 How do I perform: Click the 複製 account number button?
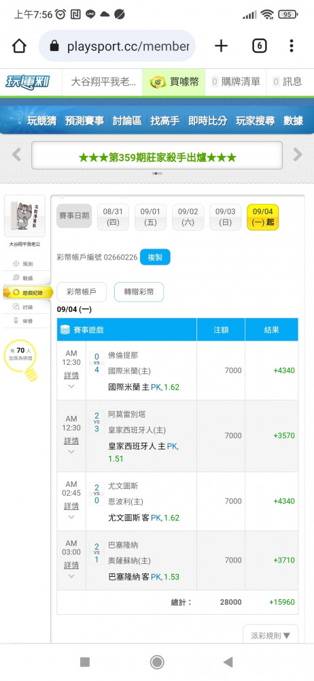(x=155, y=257)
